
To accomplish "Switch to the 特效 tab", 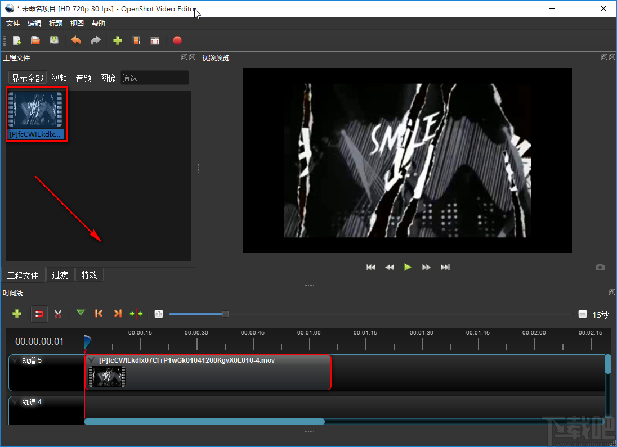I will tap(89, 275).
